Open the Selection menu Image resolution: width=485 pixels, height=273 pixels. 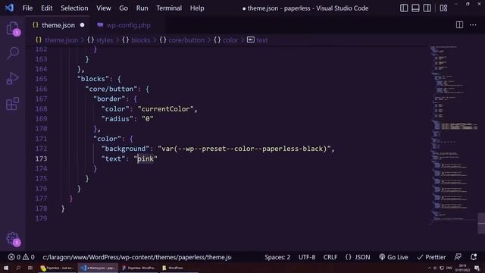74,8
